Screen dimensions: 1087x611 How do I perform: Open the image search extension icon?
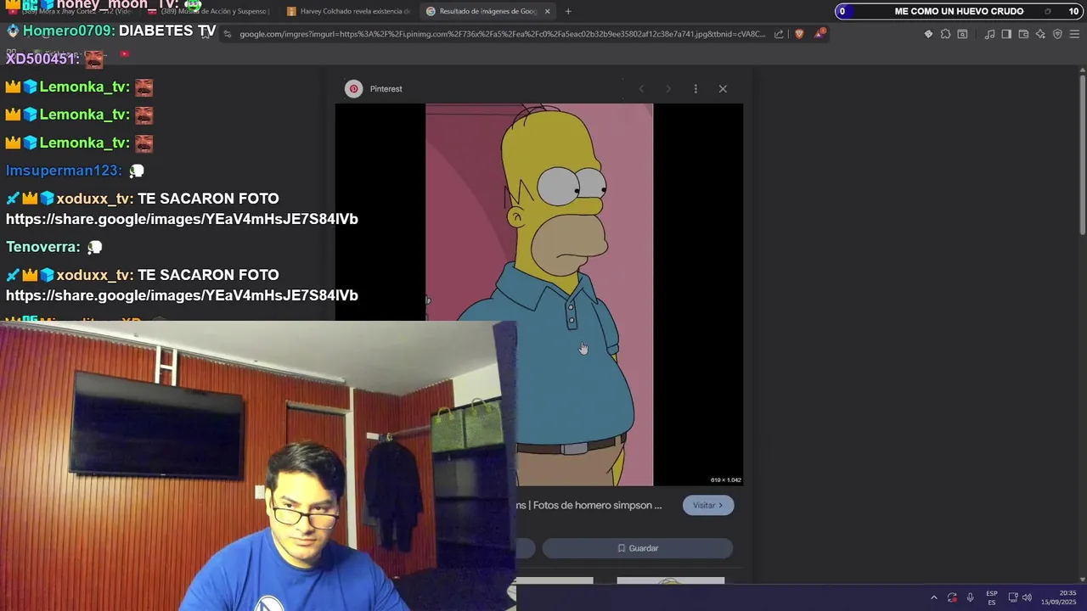click(962, 34)
